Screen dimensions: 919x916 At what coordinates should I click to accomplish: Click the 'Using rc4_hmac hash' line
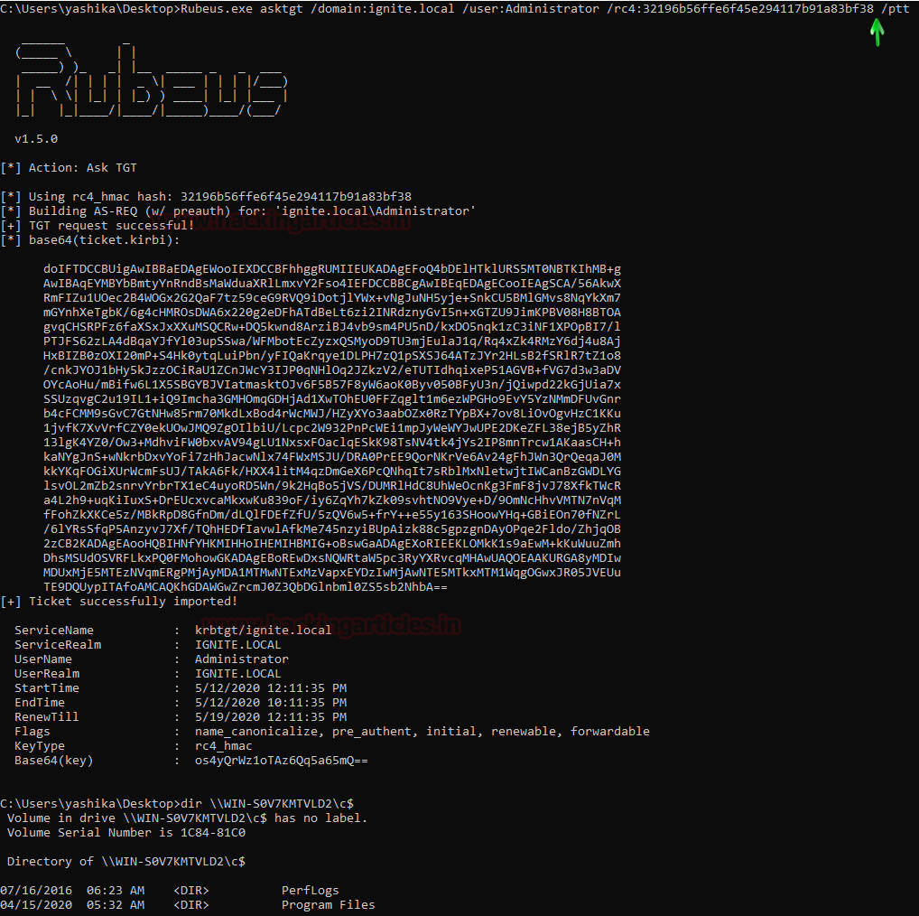[207, 196]
